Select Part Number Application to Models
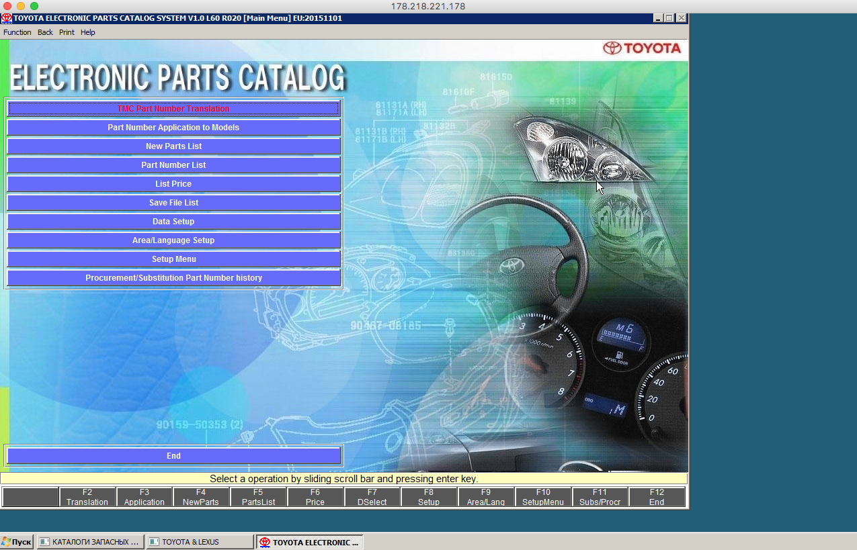Image resolution: width=857 pixels, height=550 pixels. (173, 127)
